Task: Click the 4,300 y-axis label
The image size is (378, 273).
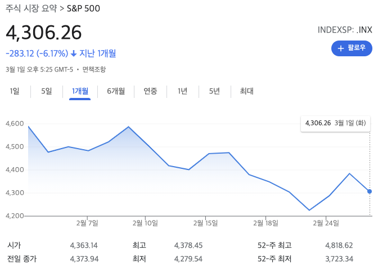Action: coord(15,193)
